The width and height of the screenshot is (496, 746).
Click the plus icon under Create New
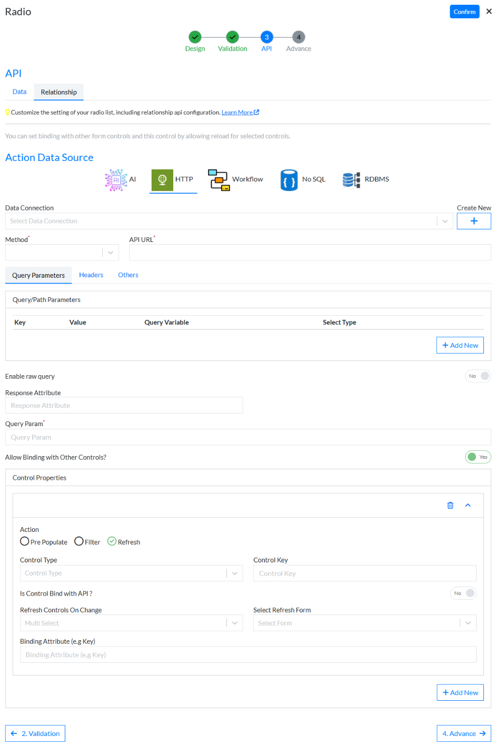pyautogui.click(x=473, y=221)
